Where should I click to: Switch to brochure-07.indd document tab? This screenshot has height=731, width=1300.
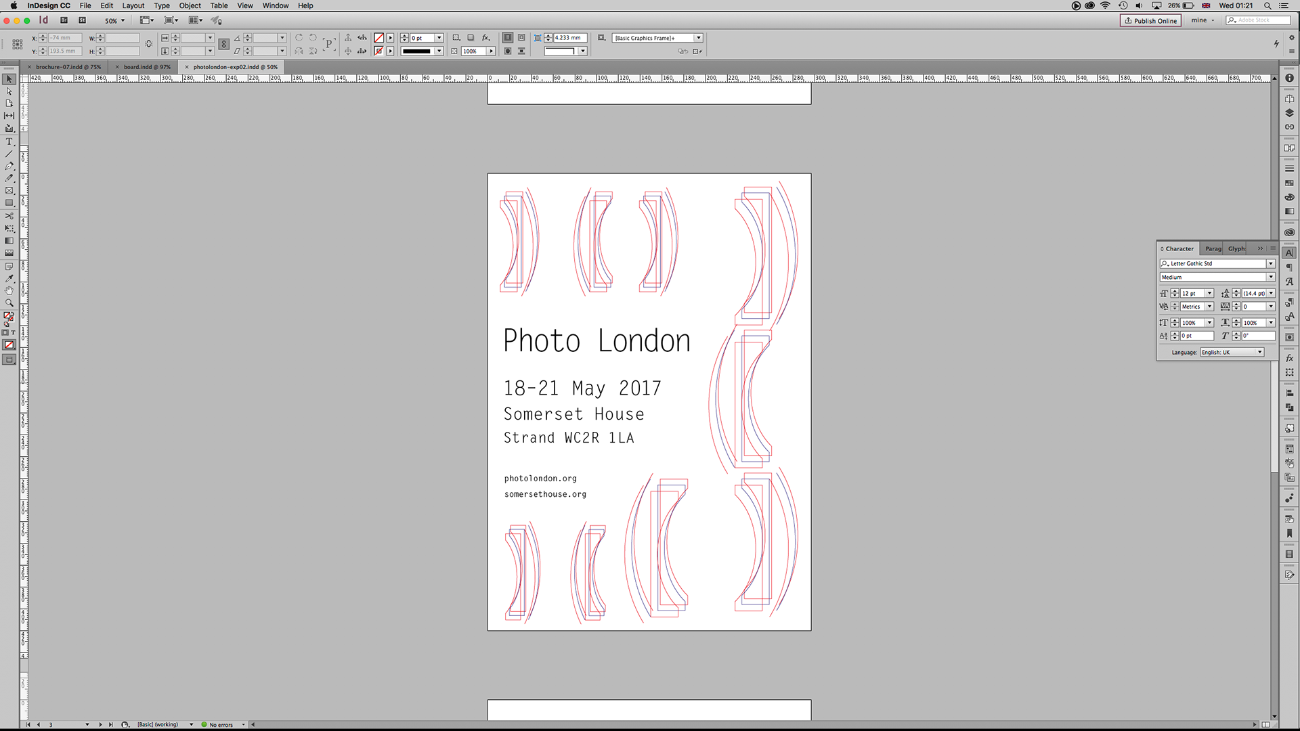coord(68,67)
